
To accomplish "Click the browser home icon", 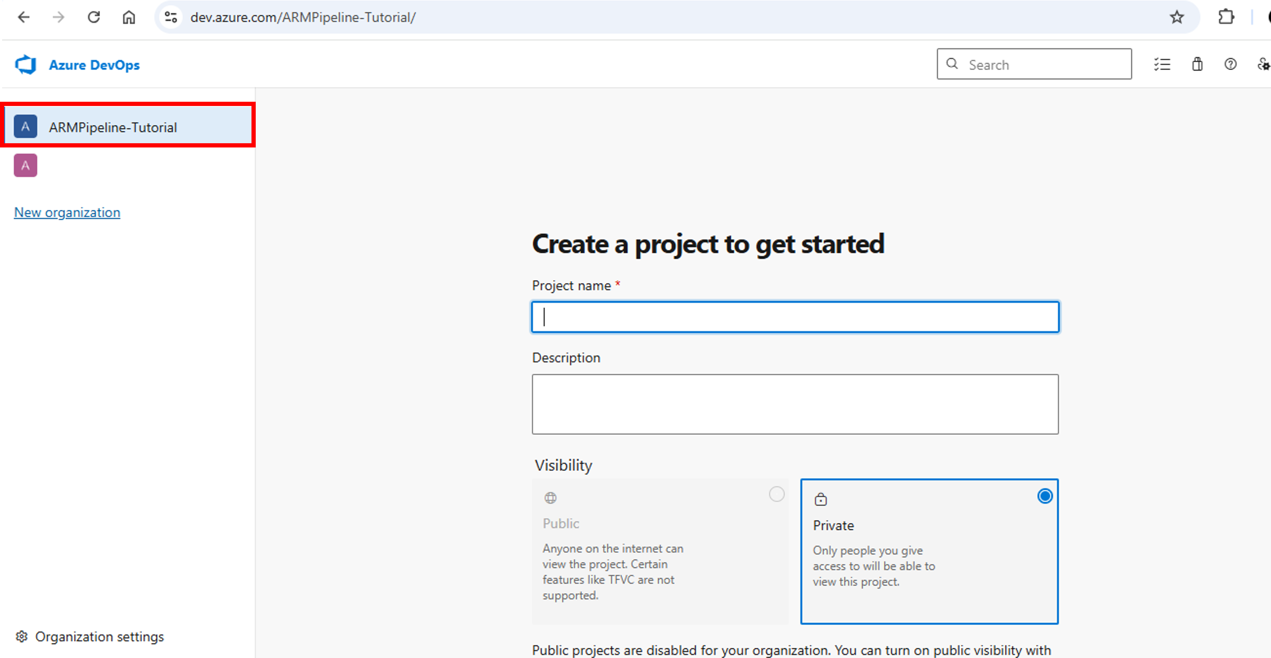I will click(x=128, y=17).
